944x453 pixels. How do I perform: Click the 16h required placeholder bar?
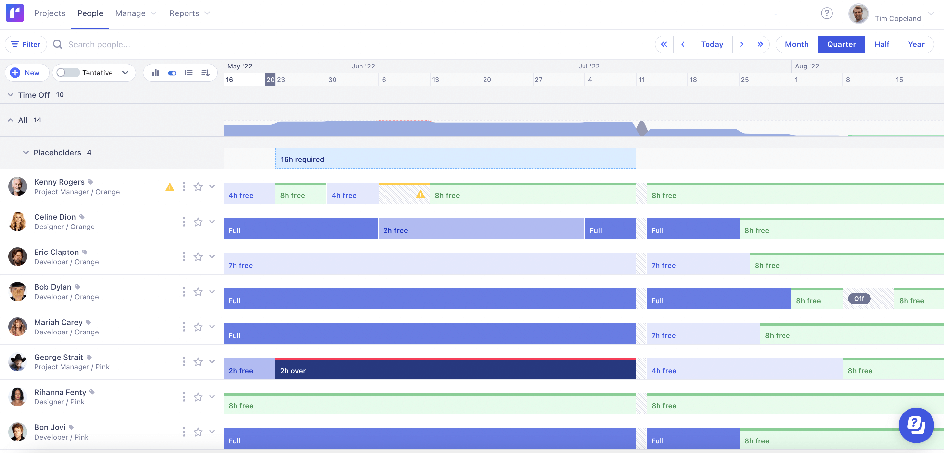coord(455,159)
